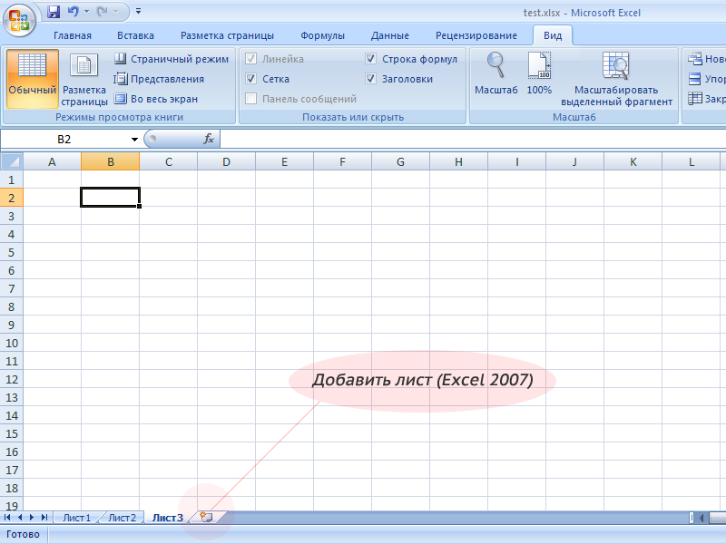The image size is (726, 544).
Task: Click the insert function fx button
Action: click(x=209, y=139)
